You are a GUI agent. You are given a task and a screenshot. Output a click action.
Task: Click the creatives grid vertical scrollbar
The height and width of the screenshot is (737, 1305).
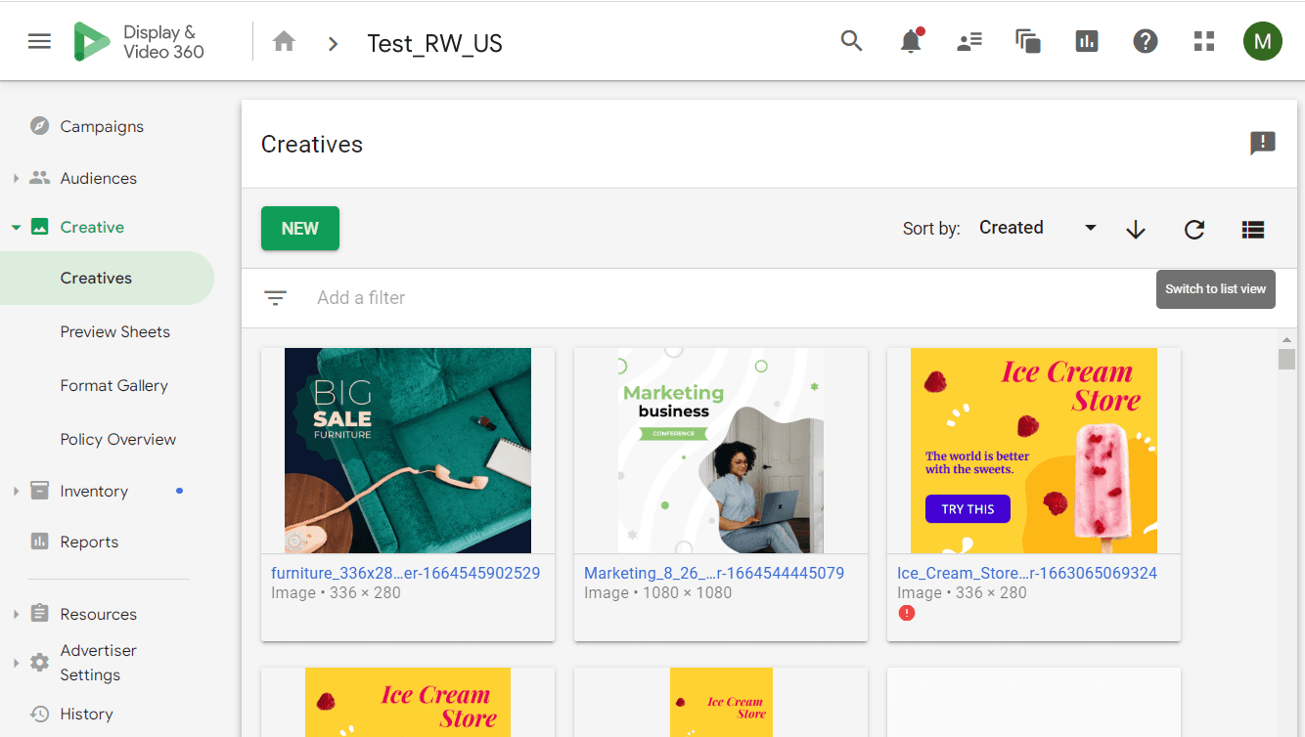tap(1286, 358)
